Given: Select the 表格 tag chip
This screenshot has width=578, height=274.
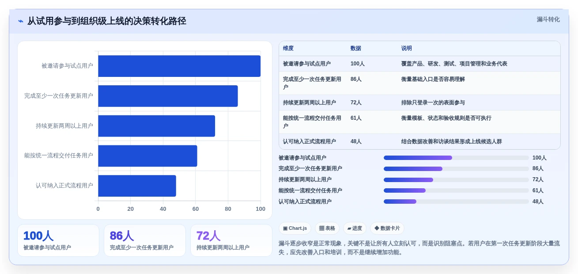Looking at the screenshot, I should click(x=327, y=228).
